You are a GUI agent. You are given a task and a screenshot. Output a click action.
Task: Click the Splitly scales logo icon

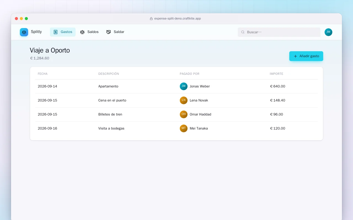[x=24, y=32]
